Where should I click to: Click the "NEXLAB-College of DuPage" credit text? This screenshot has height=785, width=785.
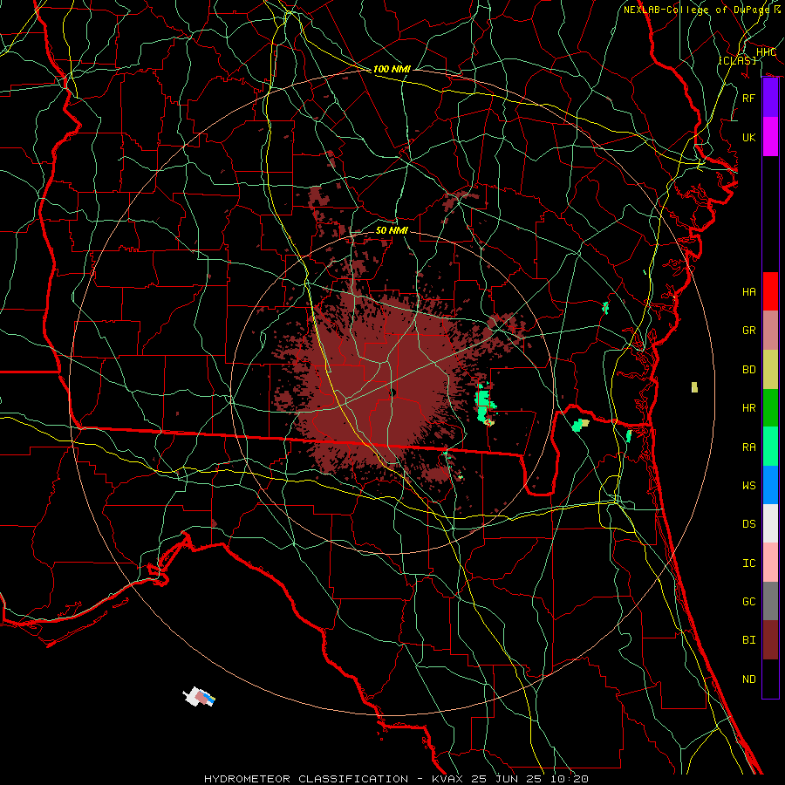click(696, 10)
